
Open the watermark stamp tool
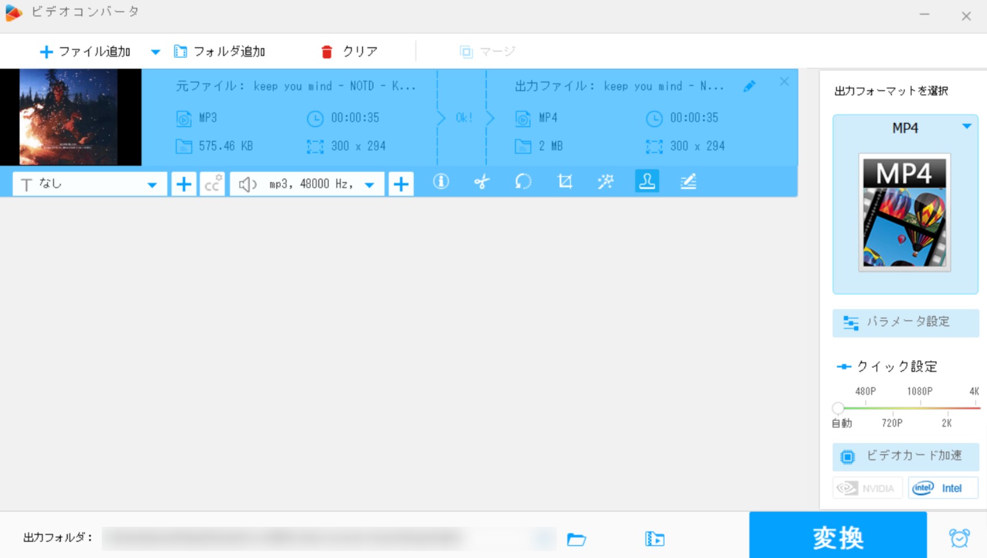click(647, 181)
